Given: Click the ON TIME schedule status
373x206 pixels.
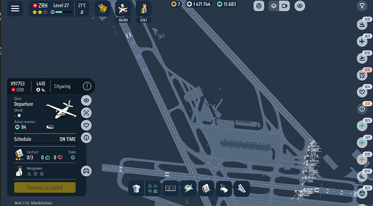Looking at the screenshot, I should [x=68, y=139].
